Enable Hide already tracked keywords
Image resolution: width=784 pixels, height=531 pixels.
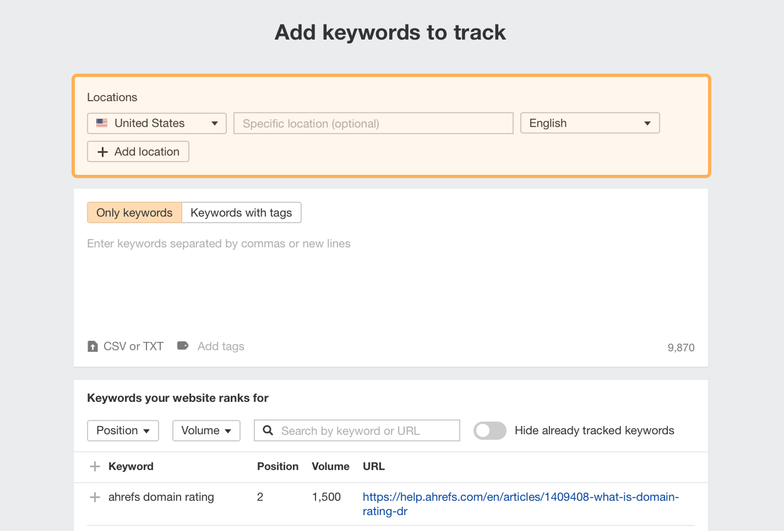pyautogui.click(x=489, y=430)
